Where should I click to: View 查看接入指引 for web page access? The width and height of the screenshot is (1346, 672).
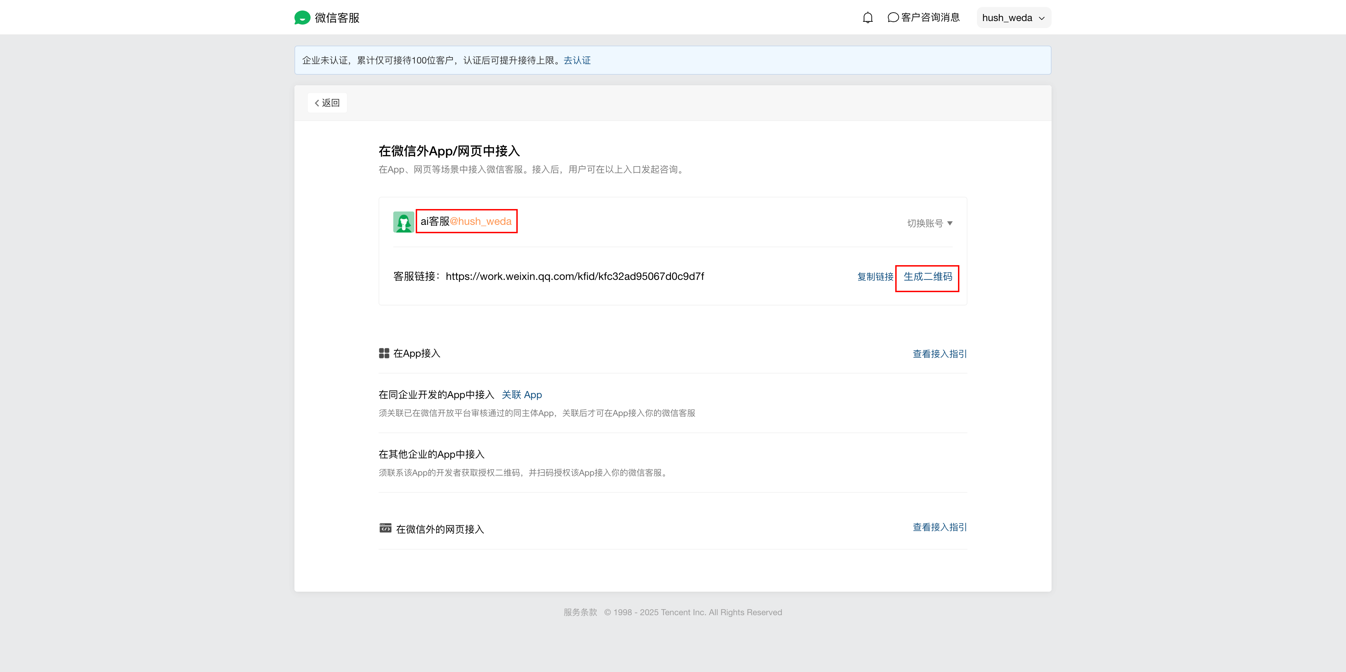939,527
